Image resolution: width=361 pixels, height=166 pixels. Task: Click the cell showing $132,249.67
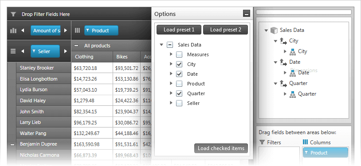coord(92,133)
